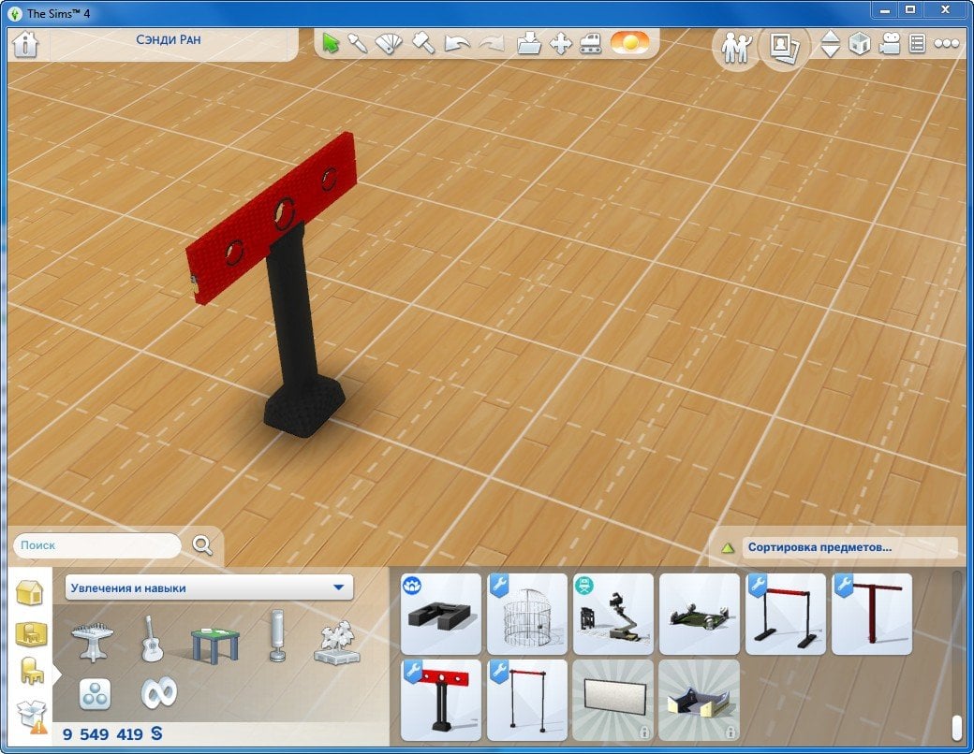This screenshot has width=974, height=754.
Task: Select Objects by Room icon in sidebar
Action: 31,634
